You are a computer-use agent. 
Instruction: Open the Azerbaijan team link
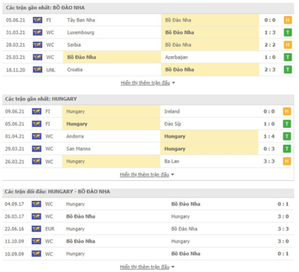176,57
